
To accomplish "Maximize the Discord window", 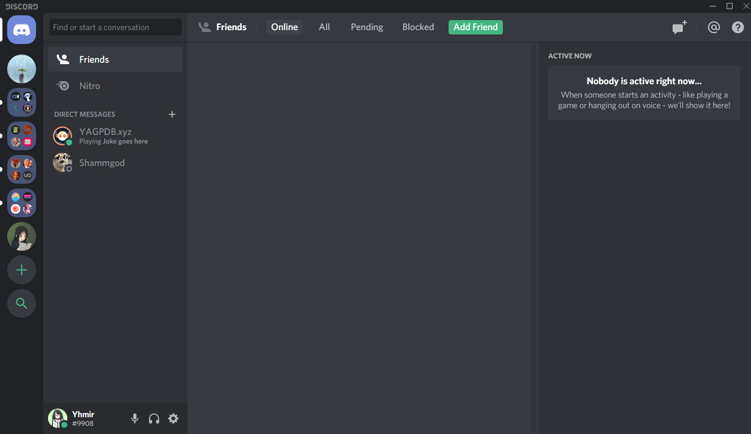I will [x=729, y=6].
